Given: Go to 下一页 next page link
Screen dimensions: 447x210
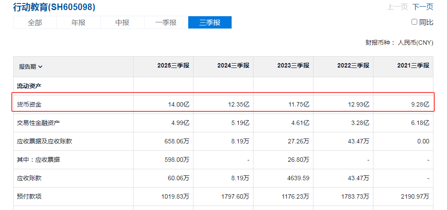Looking at the screenshot, I should coord(423,7).
